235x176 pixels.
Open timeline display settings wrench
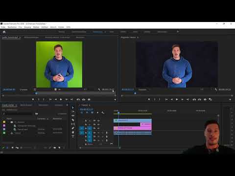[103, 112]
